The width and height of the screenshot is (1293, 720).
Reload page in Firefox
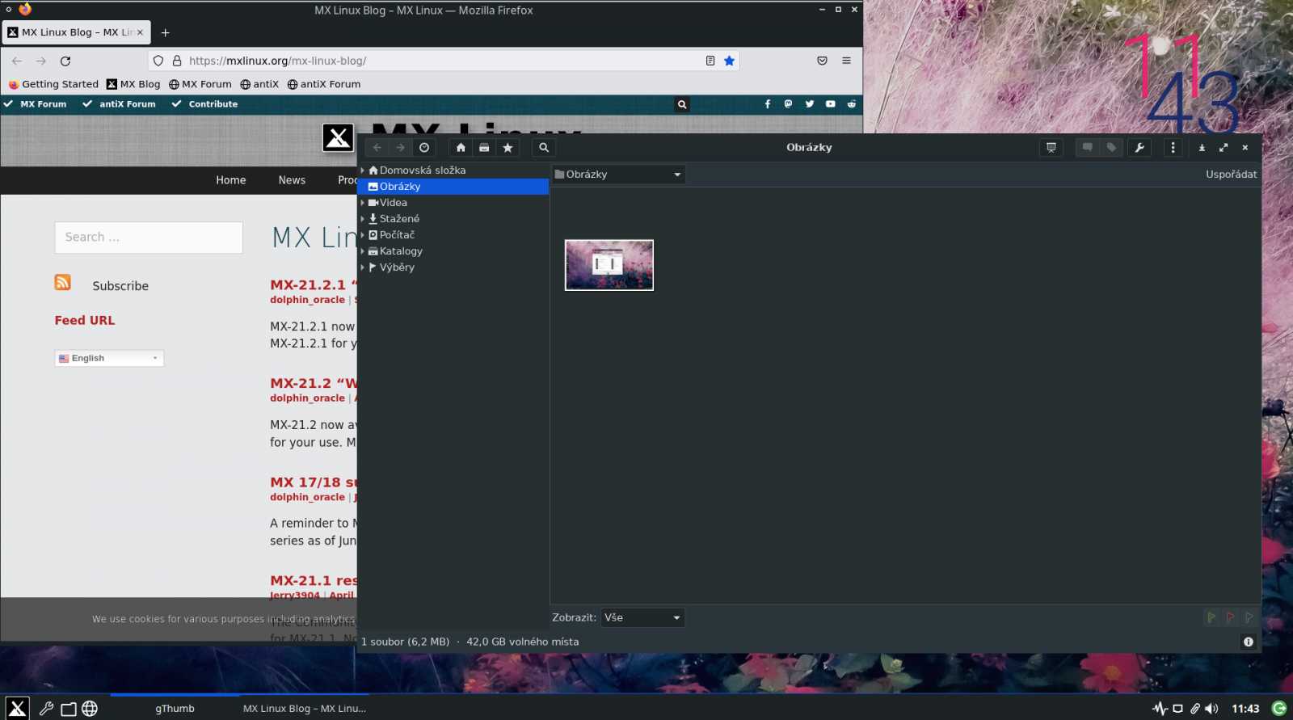[65, 61]
